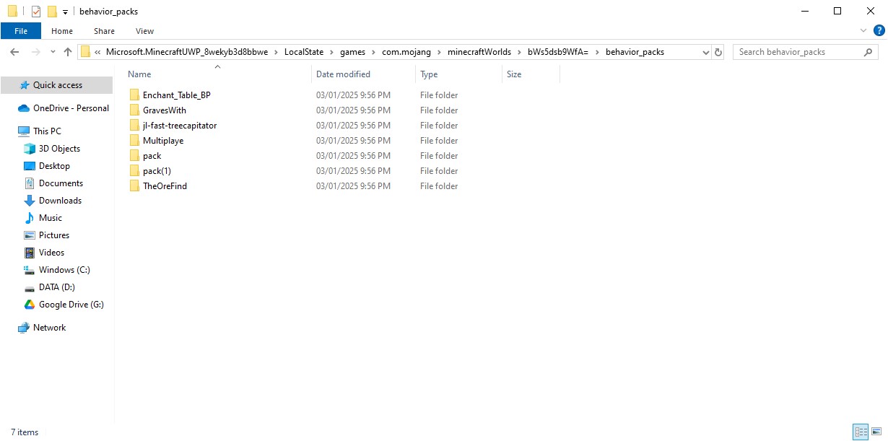Click the folder icon in the address bar
Viewport: 888px width, 441px height.
[86, 51]
